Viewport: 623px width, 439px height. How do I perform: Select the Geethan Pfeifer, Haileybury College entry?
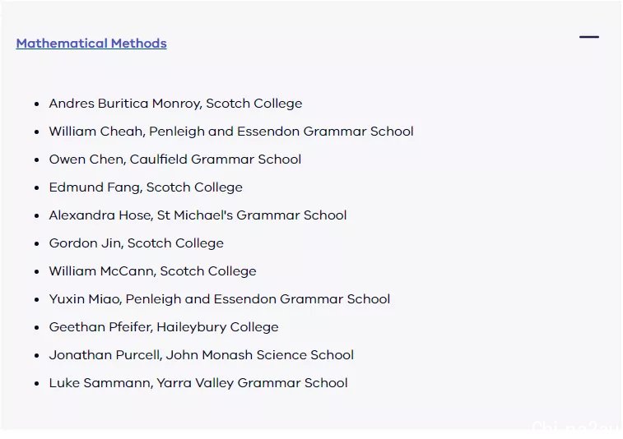tap(164, 327)
